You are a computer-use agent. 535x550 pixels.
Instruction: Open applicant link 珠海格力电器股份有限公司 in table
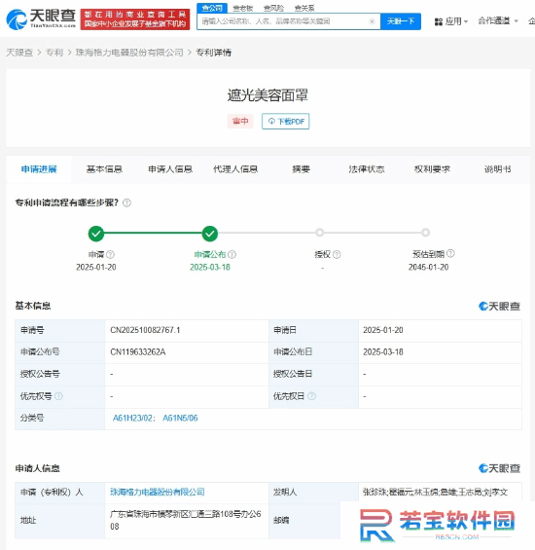[158, 493]
